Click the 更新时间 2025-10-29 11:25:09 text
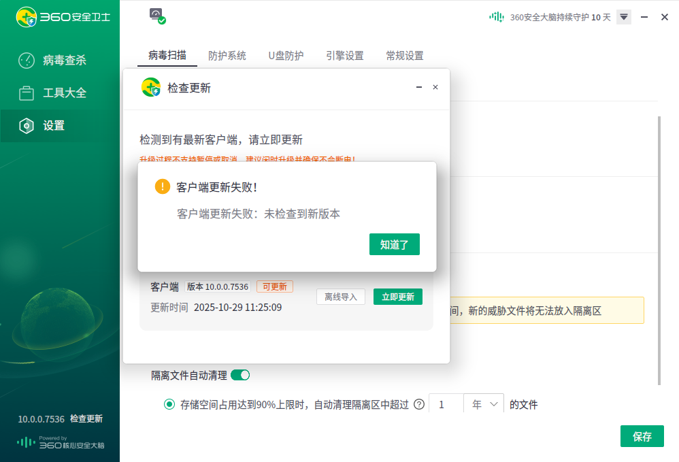679x462 pixels. 216,308
